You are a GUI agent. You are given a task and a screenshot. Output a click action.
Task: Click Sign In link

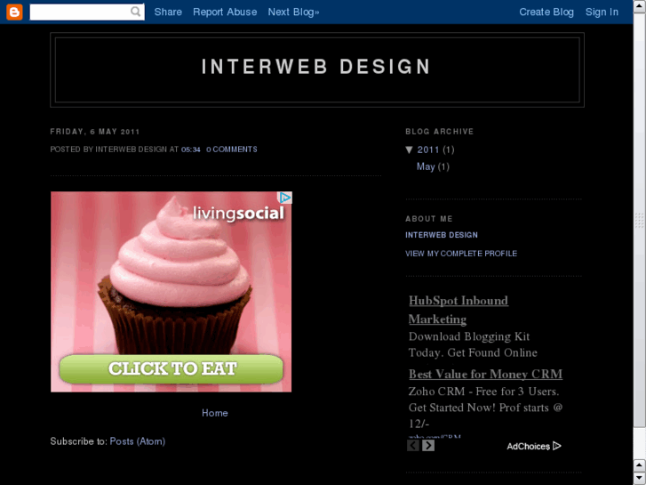click(x=602, y=12)
